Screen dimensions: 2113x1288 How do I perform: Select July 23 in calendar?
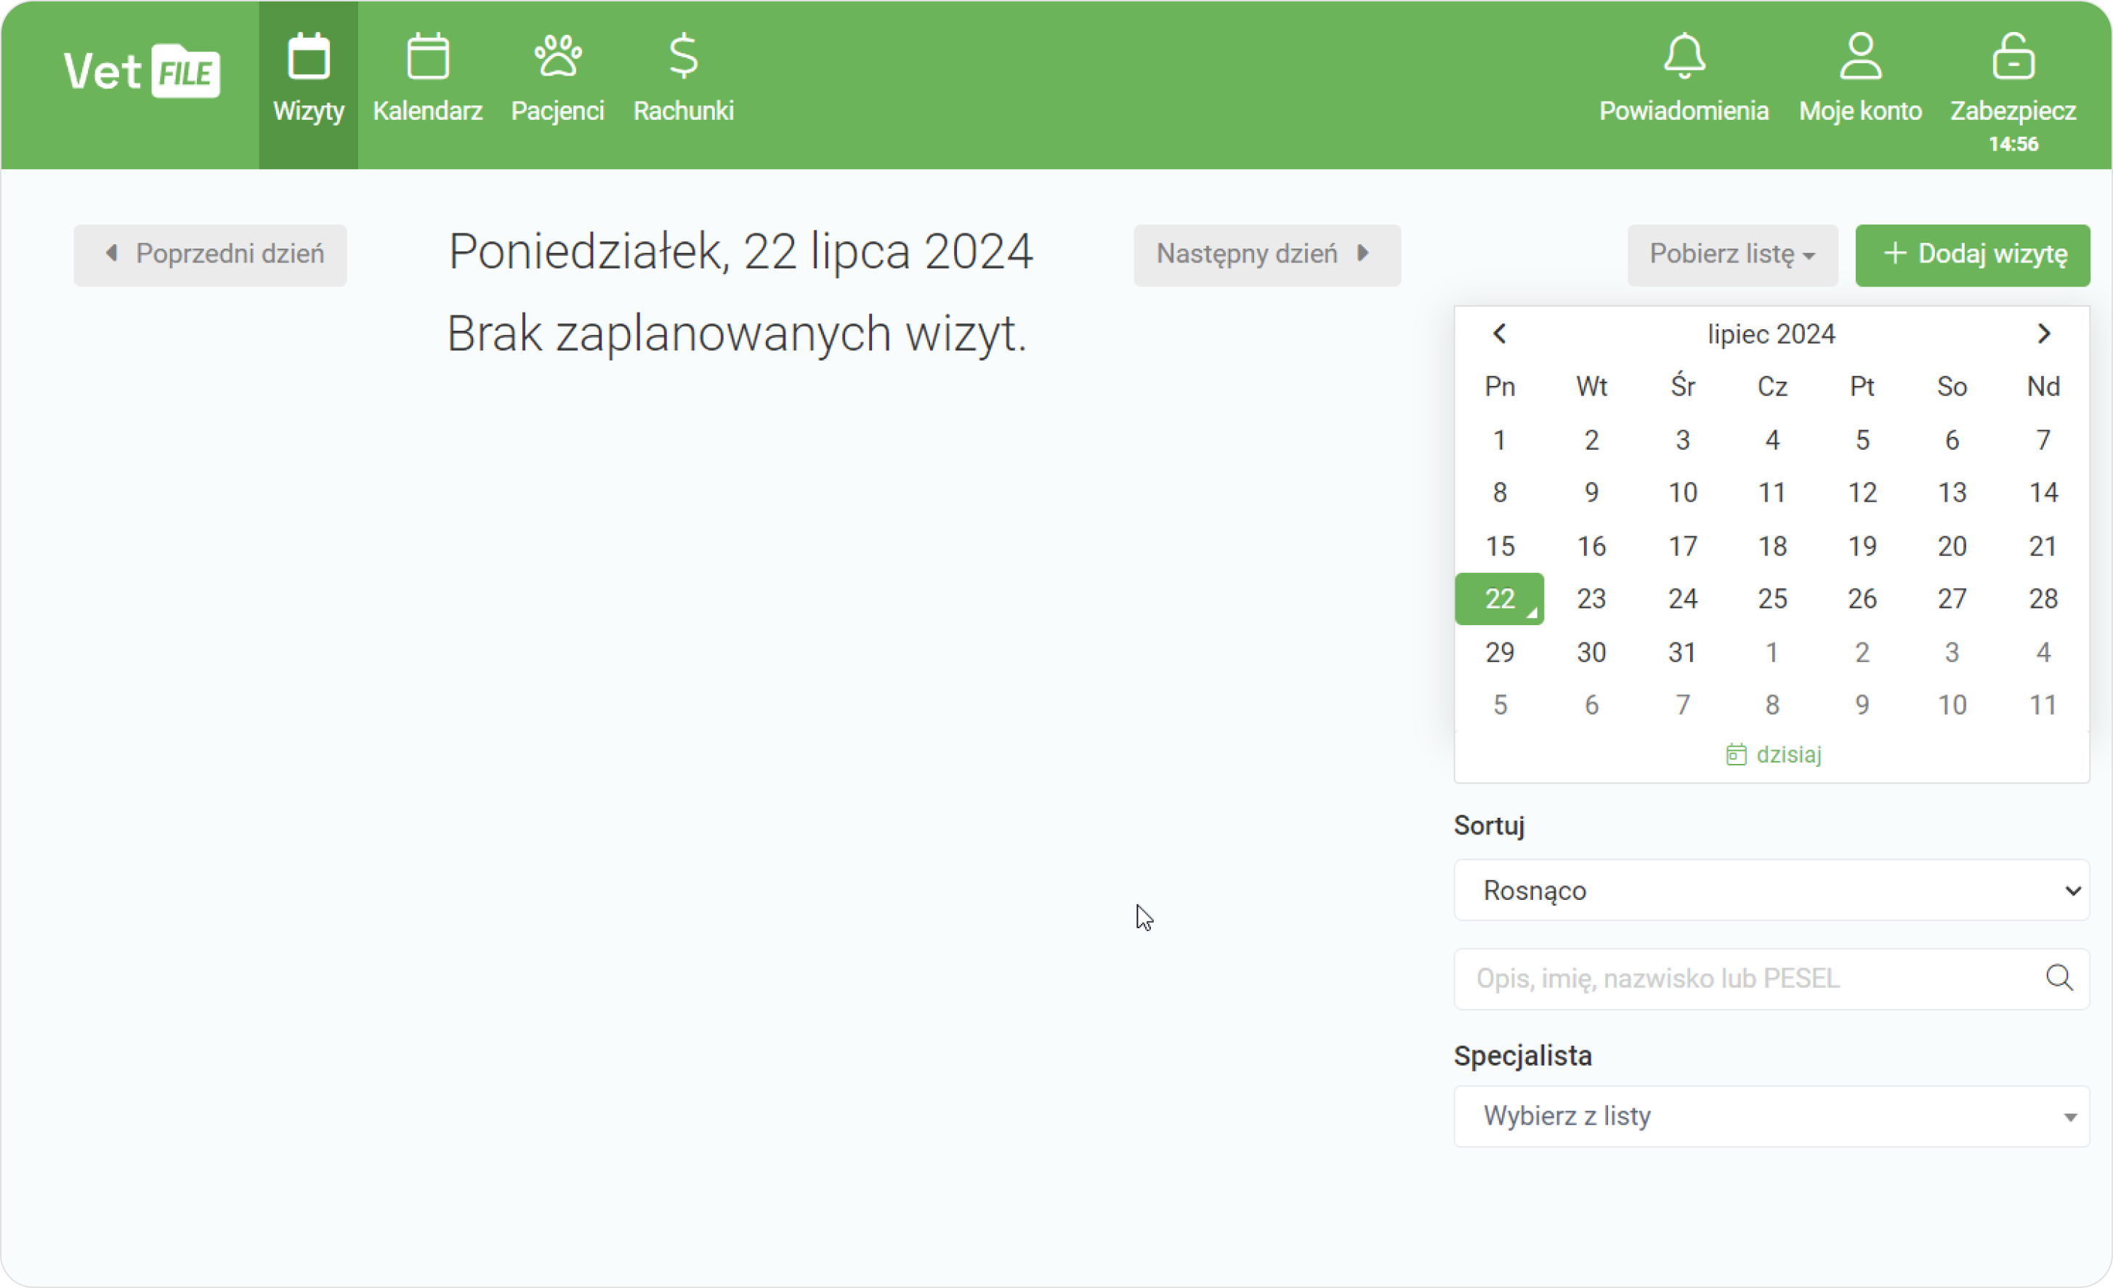[x=1591, y=599]
